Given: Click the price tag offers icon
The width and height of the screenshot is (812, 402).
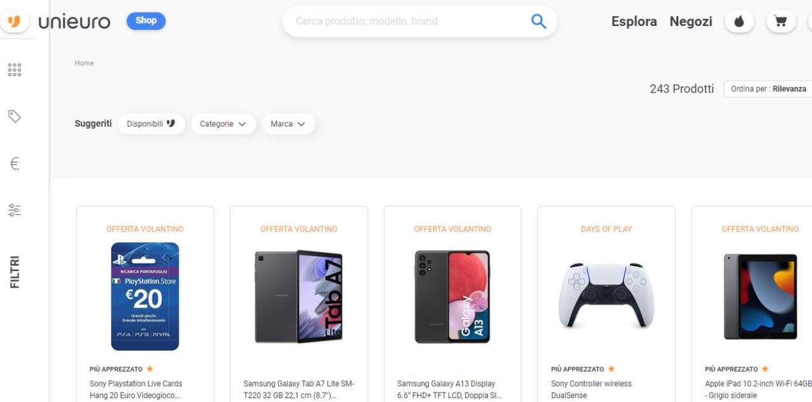Looking at the screenshot, I should point(15,116).
